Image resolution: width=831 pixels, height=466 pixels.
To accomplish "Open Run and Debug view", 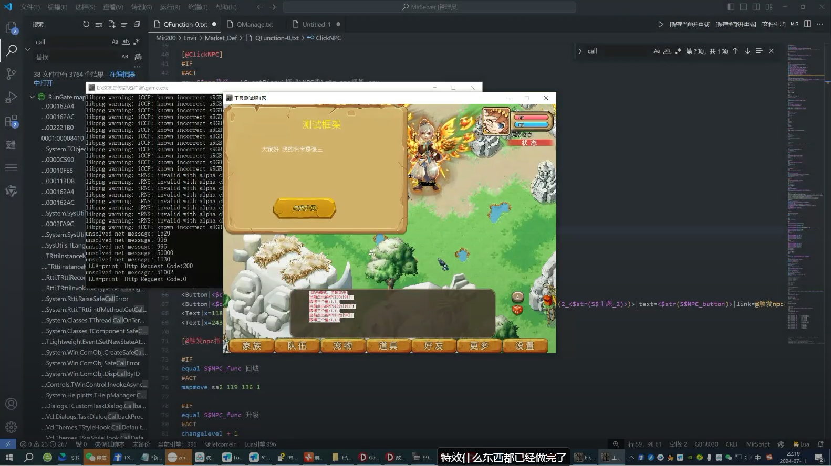I will [11, 98].
